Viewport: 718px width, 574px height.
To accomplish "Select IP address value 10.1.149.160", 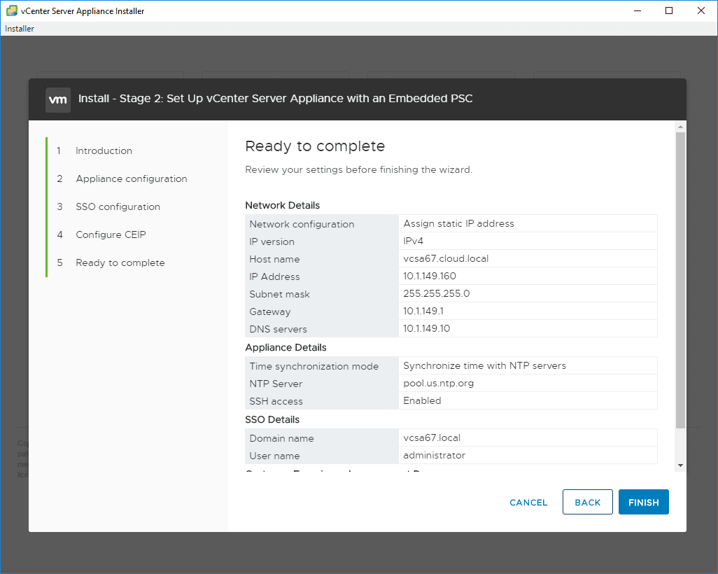I will pos(430,276).
